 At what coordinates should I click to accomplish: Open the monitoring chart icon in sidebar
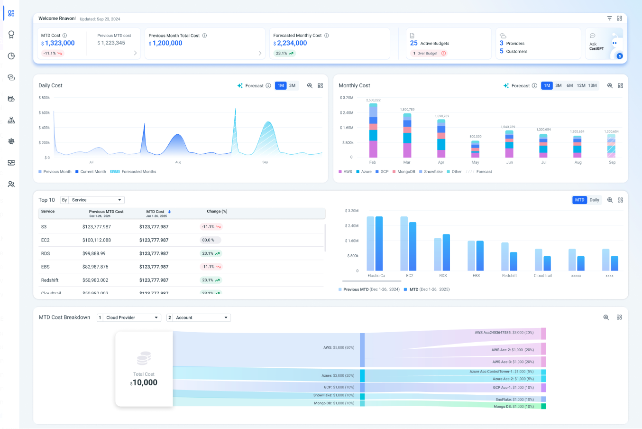(x=11, y=163)
